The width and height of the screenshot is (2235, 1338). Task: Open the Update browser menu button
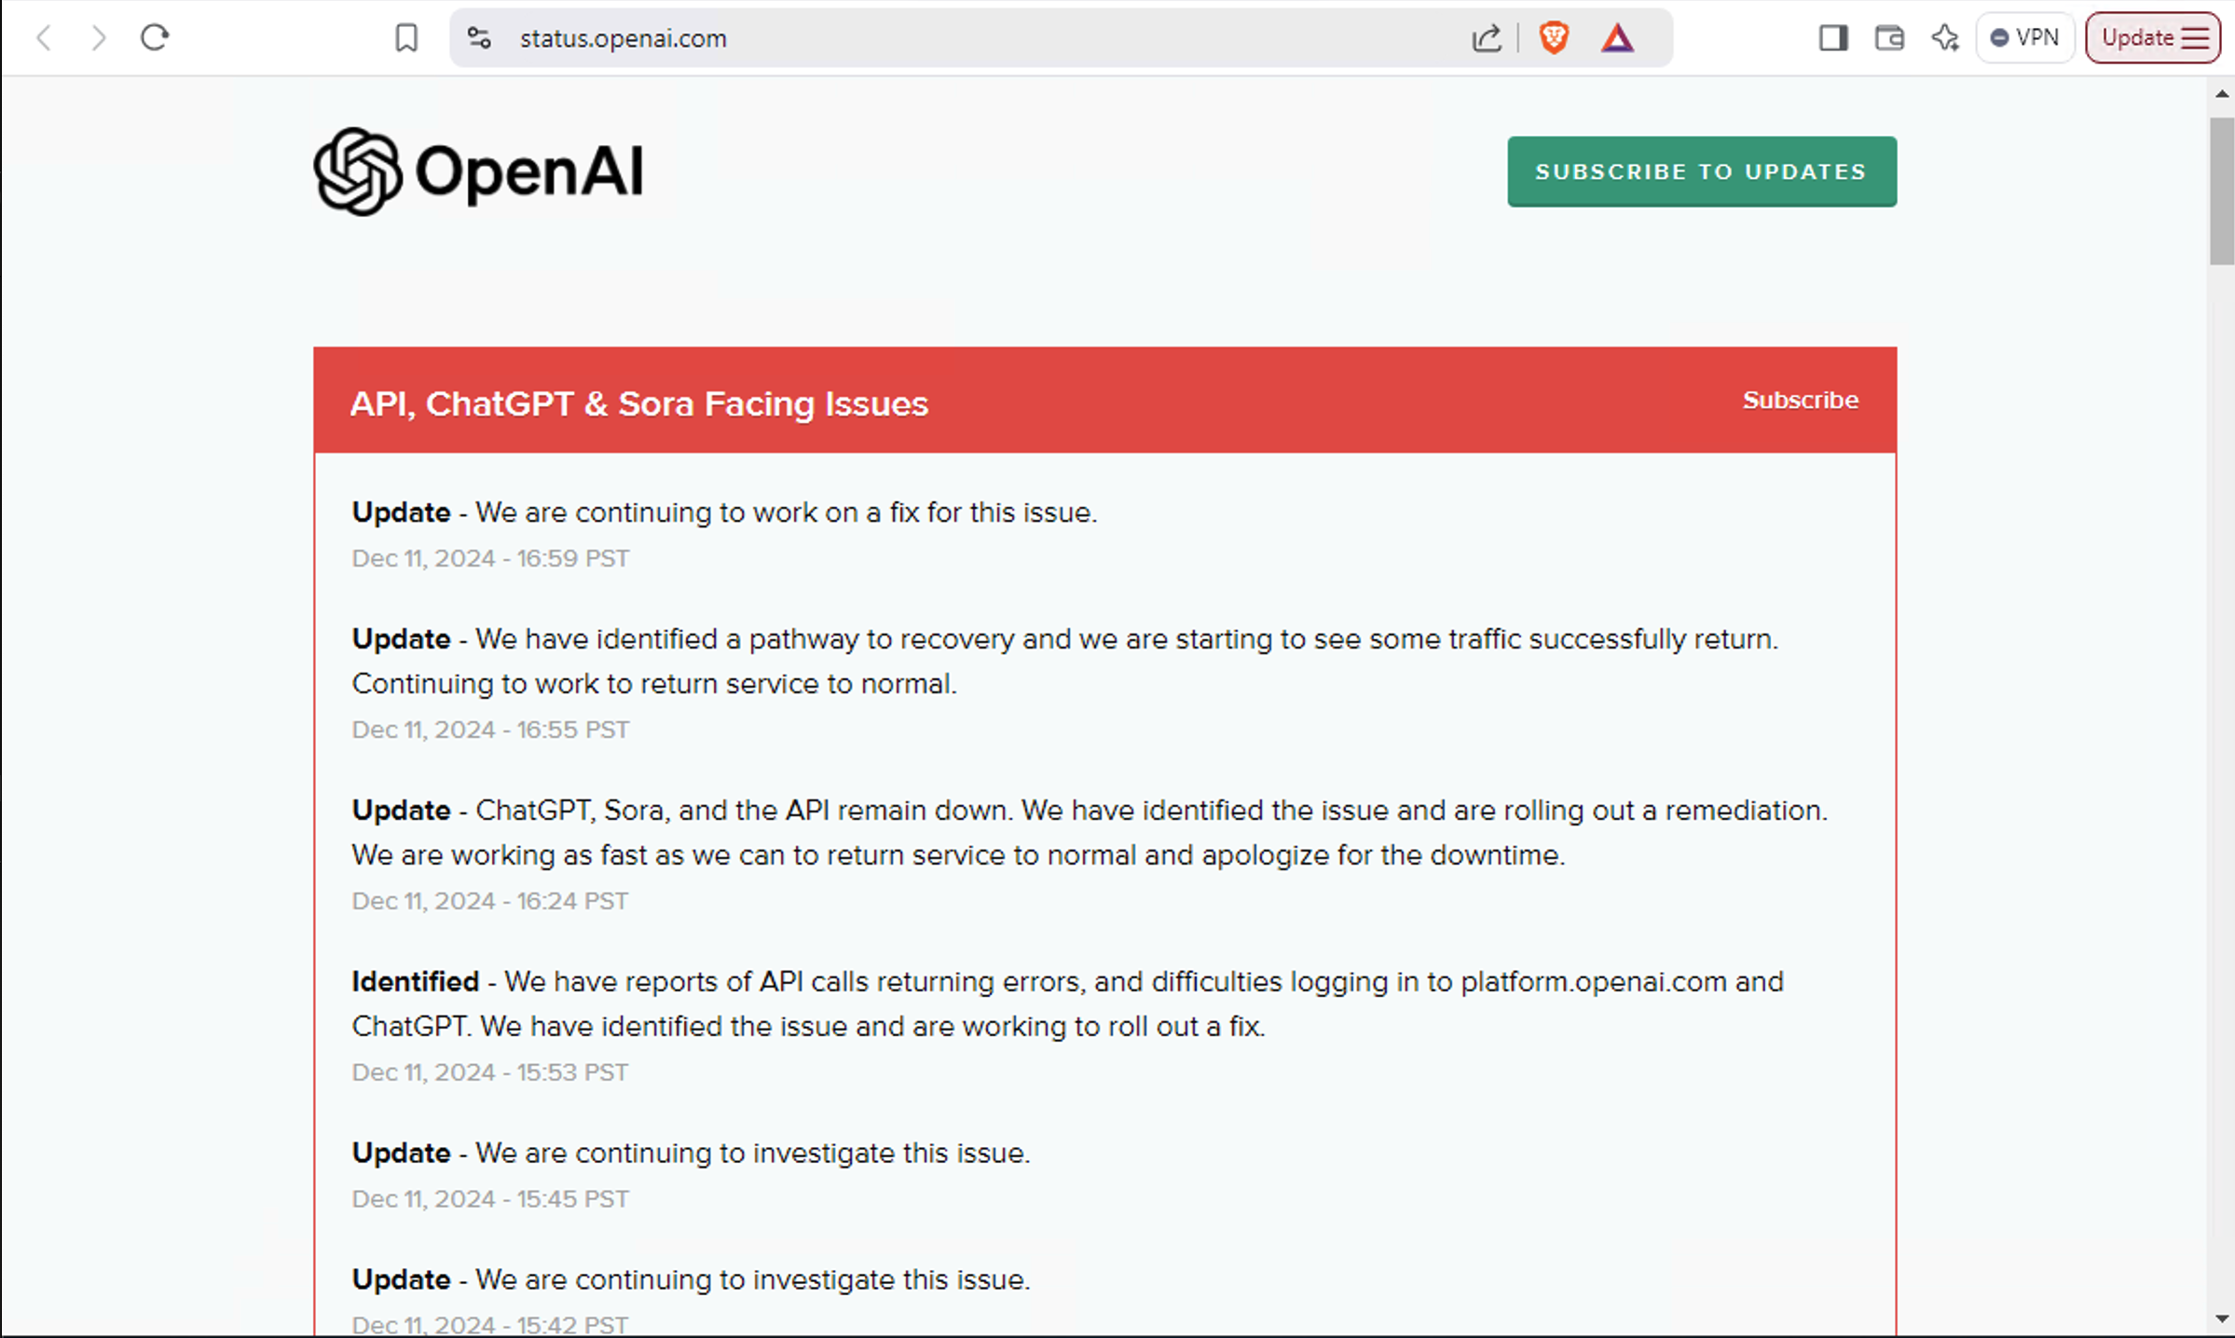pyautogui.click(x=2153, y=38)
